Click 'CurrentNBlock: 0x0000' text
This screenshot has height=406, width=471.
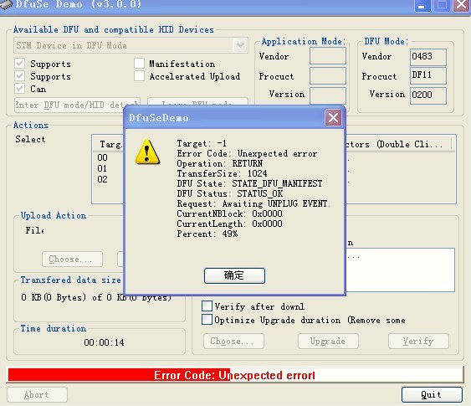coord(229,213)
